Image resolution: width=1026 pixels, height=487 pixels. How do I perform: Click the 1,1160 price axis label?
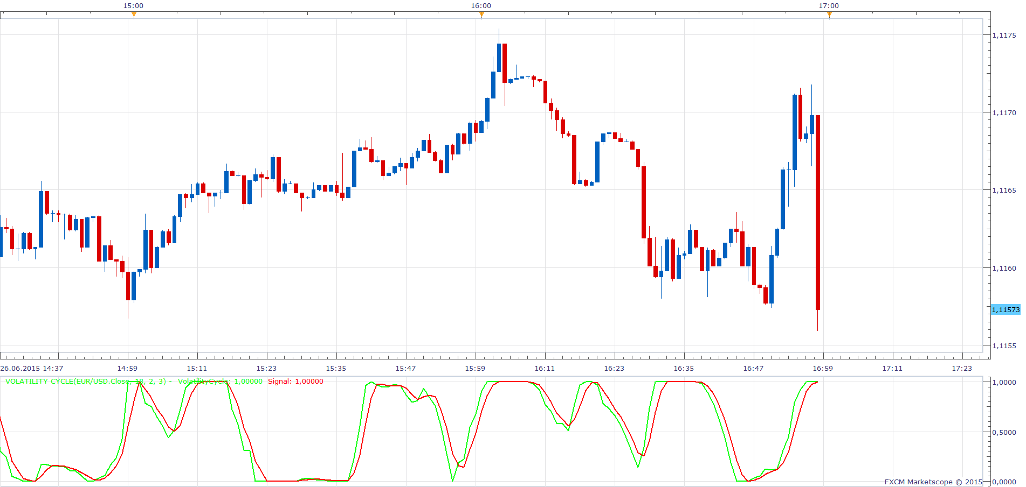1004,268
